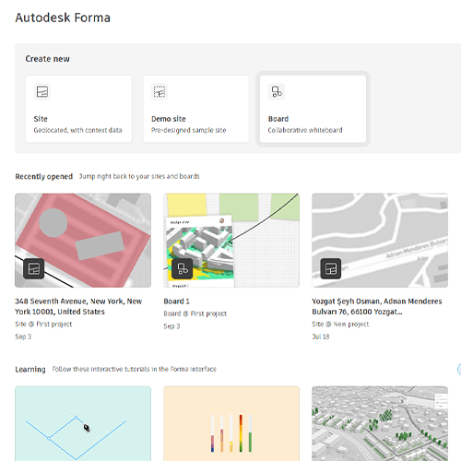Click the Board whiteboard icon
The height and width of the screenshot is (461, 461).
(277, 91)
